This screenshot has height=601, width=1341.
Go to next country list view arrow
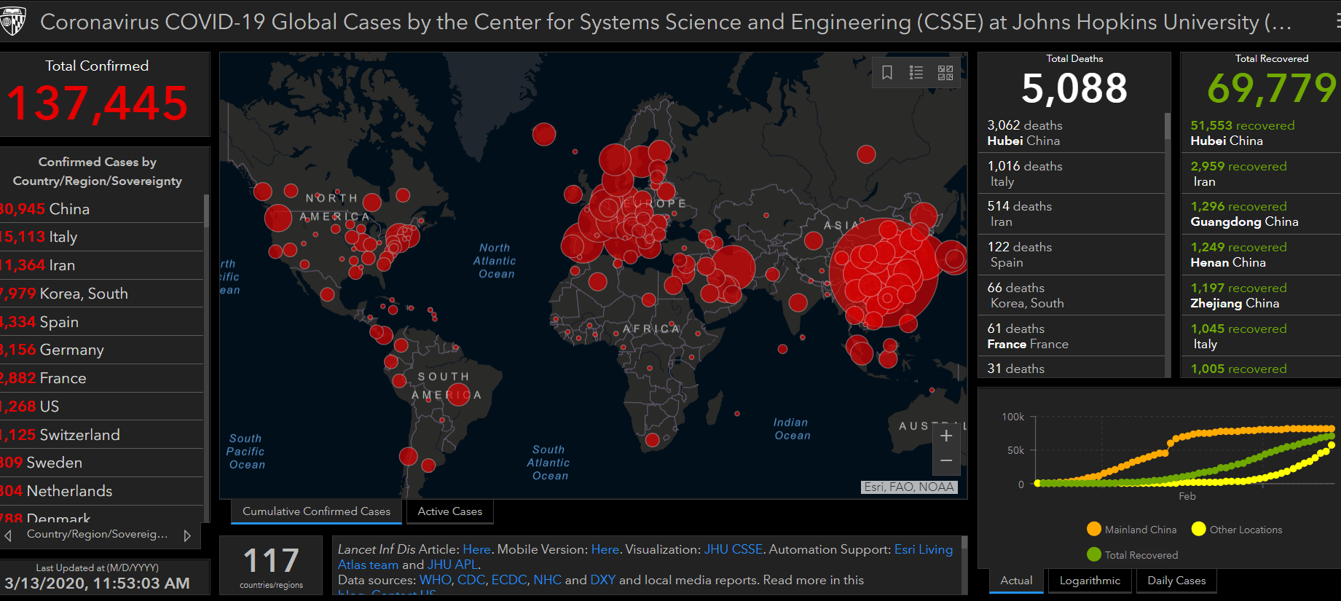click(x=187, y=535)
